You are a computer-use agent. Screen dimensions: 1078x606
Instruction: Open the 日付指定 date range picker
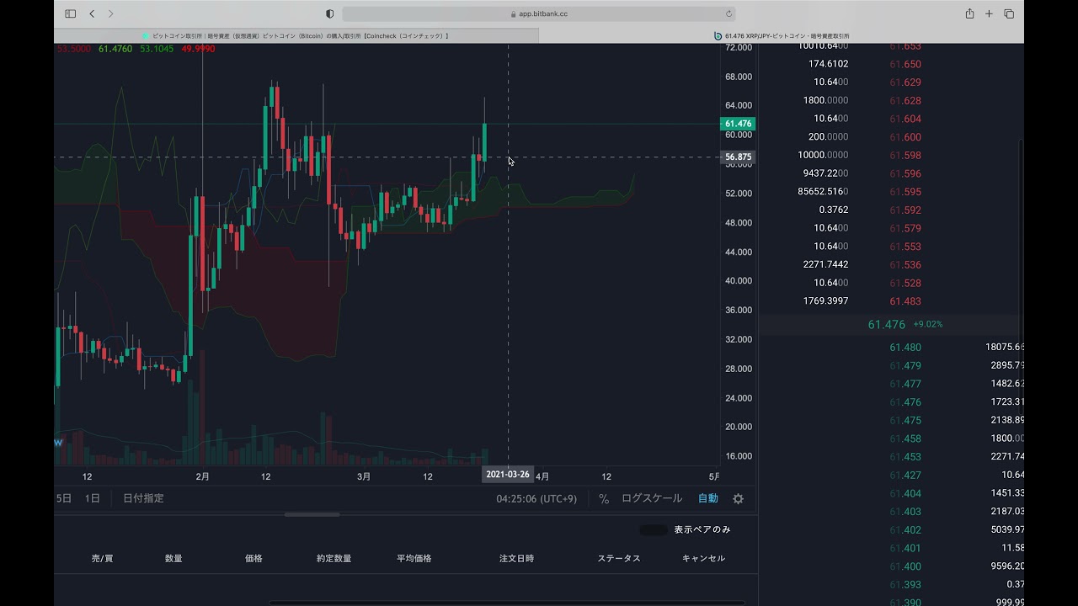tap(143, 498)
